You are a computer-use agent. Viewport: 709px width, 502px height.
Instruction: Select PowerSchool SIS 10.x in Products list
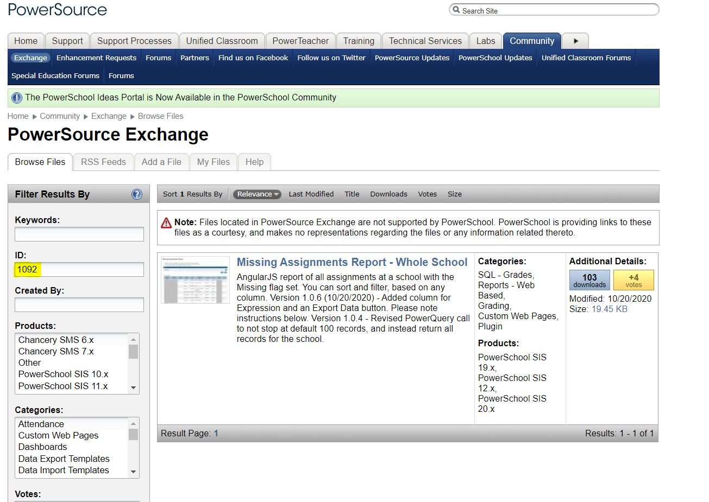point(63,374)
